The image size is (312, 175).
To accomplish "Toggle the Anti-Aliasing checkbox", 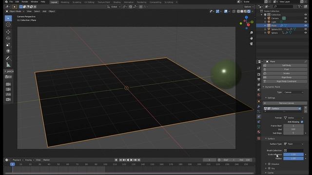I will tap(302, 122).
